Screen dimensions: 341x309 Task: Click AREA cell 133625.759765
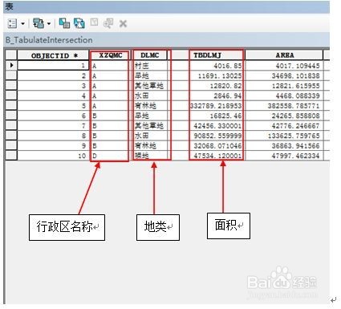(284, 136)
